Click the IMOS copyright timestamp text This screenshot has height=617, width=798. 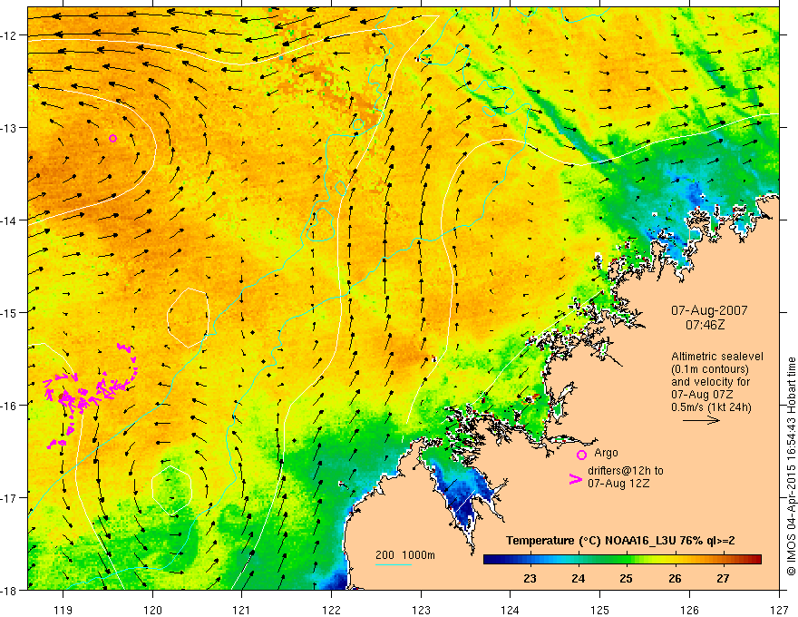point(792,466)
